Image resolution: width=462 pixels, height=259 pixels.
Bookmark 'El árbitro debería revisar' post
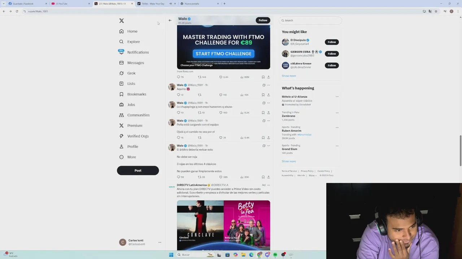click(x=263, y=177)
